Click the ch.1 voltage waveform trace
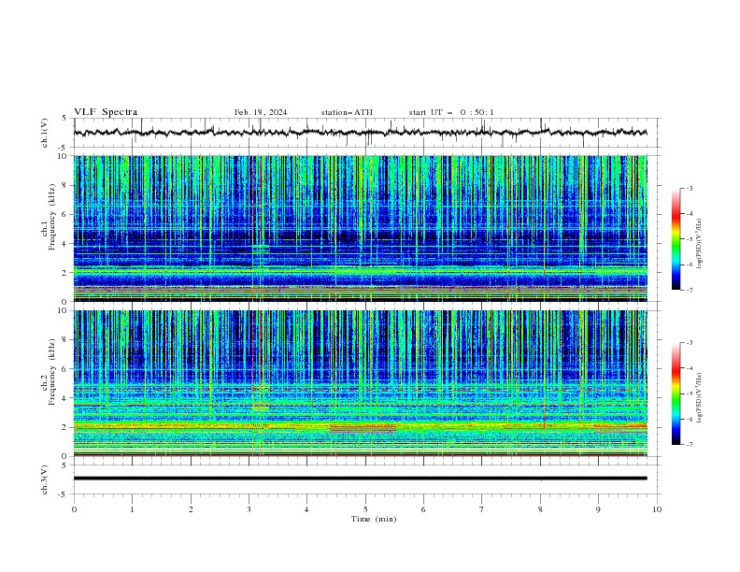 [360, 133]
